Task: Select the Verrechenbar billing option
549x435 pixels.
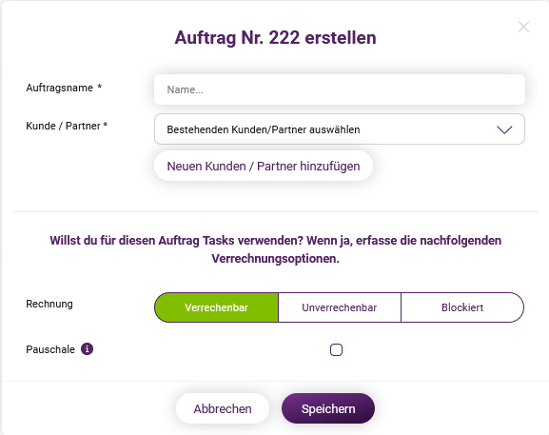Action: pyautogui.click(x=216, y=307)
